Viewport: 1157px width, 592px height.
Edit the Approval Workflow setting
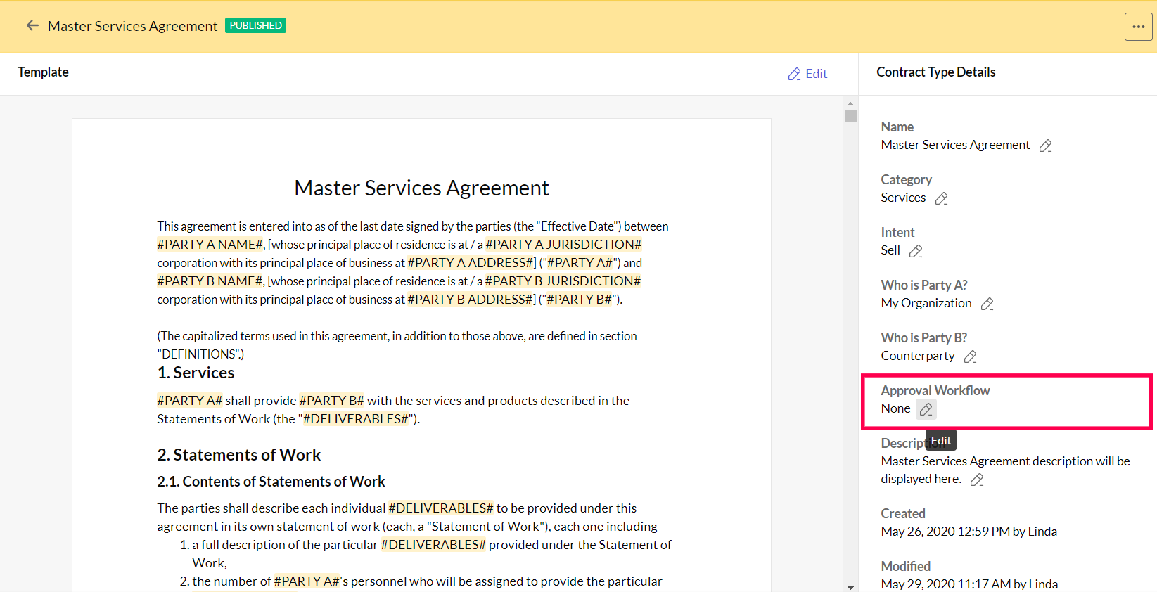coord(926,409)
